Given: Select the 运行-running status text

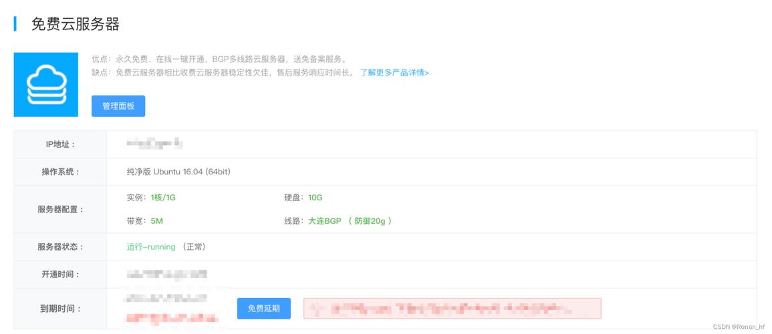Looking at the screenshot, I should pyautogui.click(x=150, y=247).
